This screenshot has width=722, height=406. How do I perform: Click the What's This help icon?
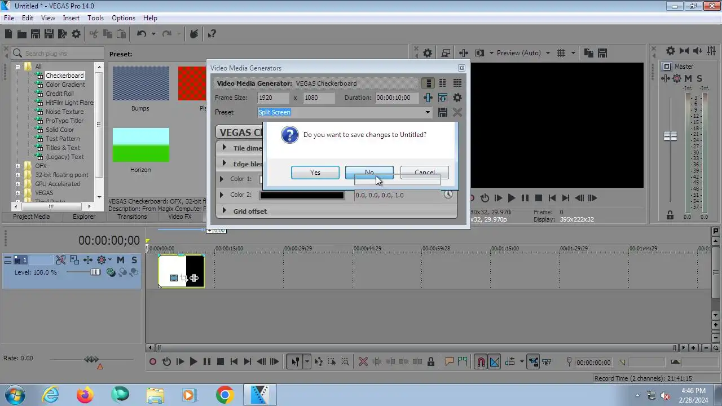[212, 34]
